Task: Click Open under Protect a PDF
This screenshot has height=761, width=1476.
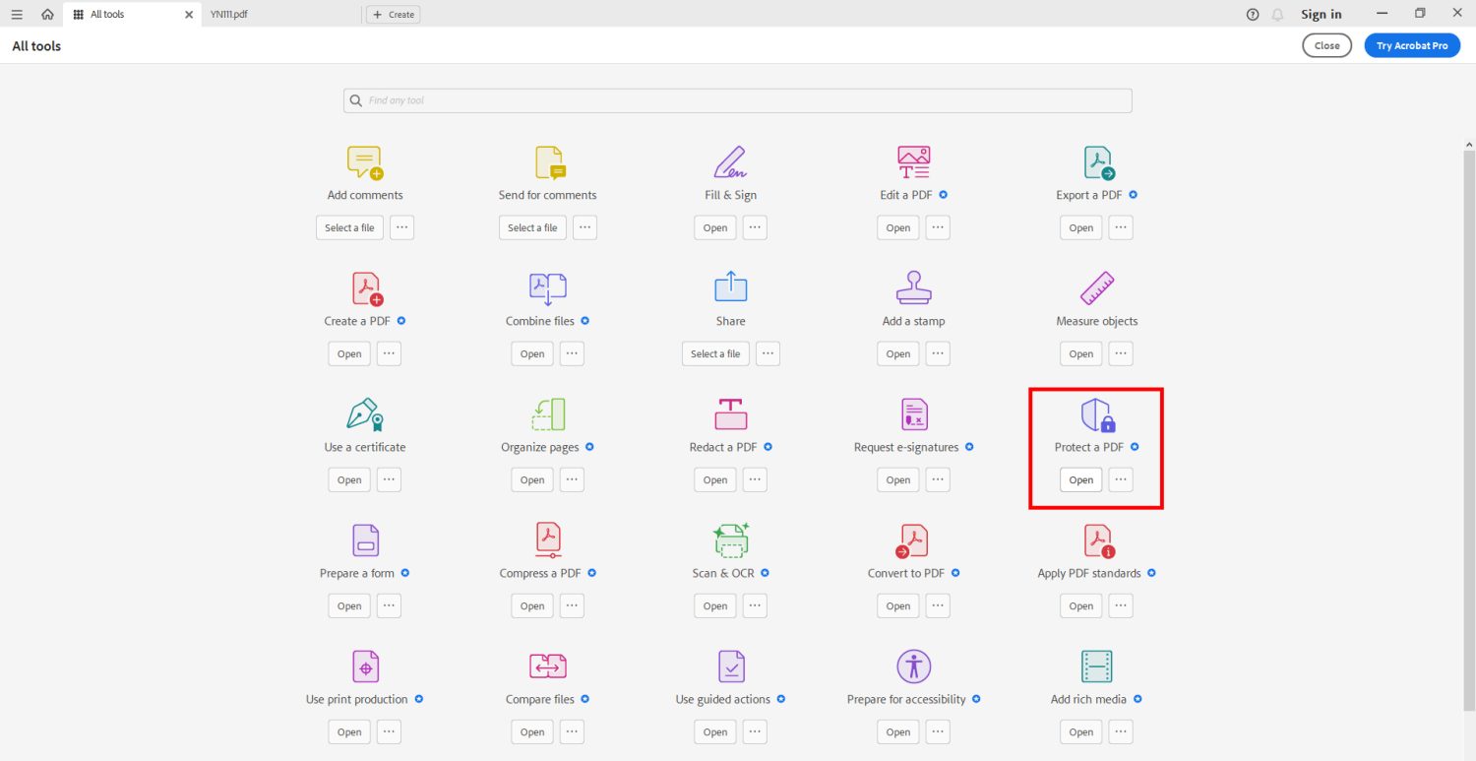Action: (x=1081, y=479)
